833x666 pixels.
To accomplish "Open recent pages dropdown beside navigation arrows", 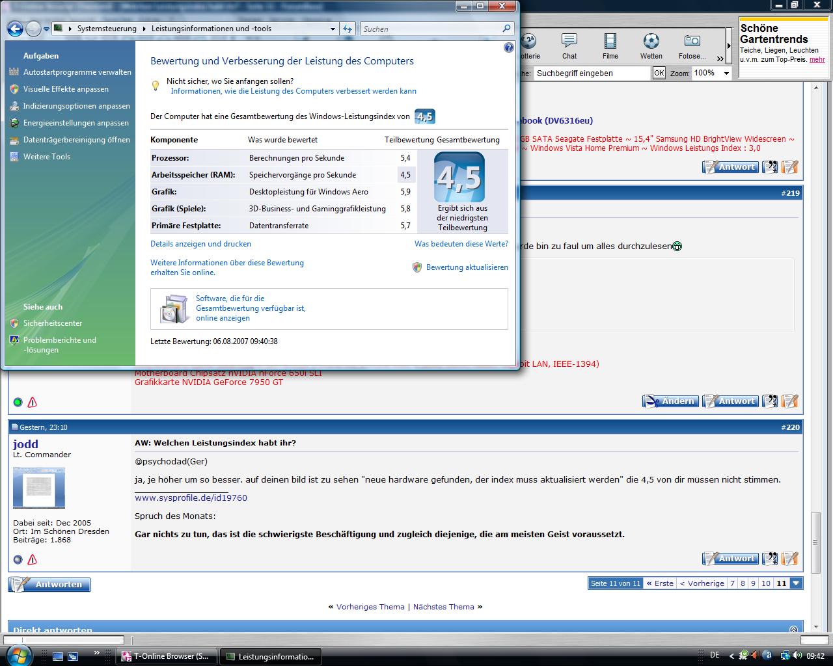I will 46,29.
